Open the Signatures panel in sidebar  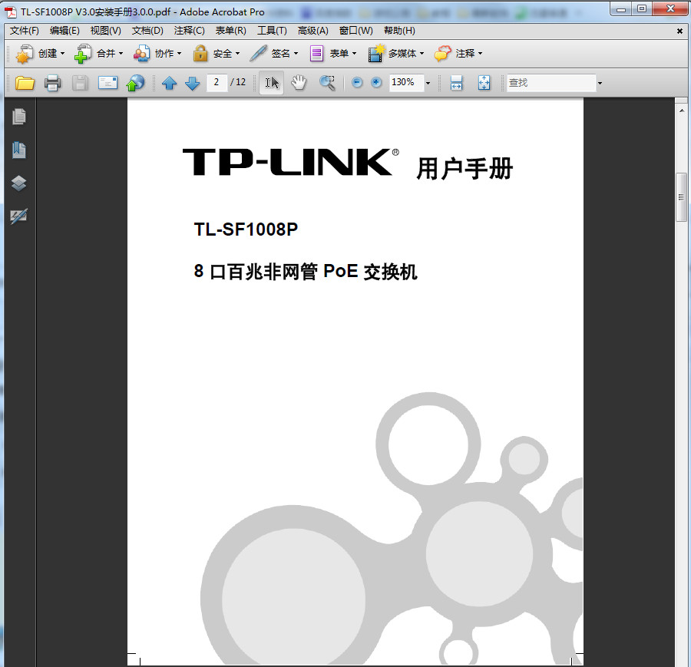(x=19, y=216)
